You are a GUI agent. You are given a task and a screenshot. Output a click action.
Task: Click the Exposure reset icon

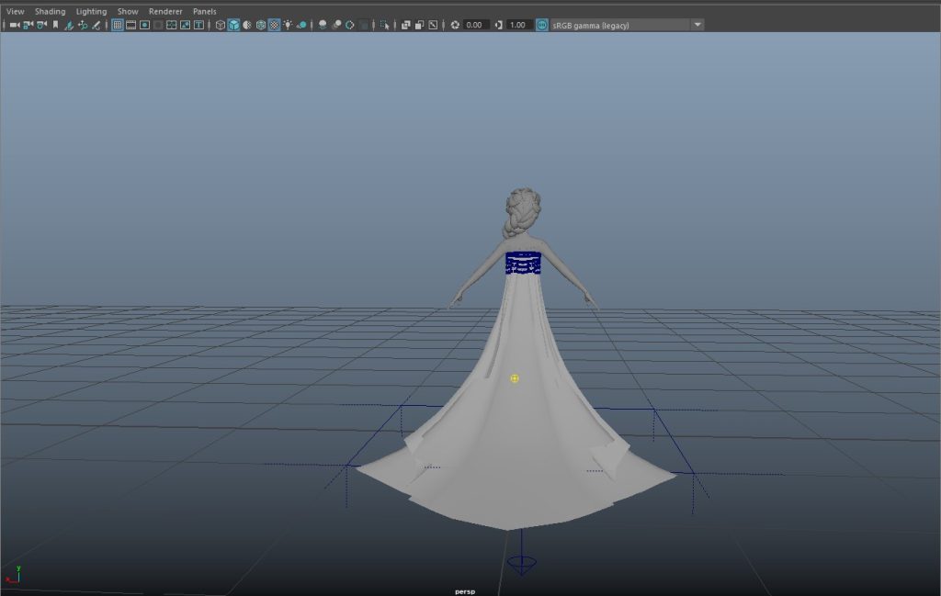click(x=455, y=25)
